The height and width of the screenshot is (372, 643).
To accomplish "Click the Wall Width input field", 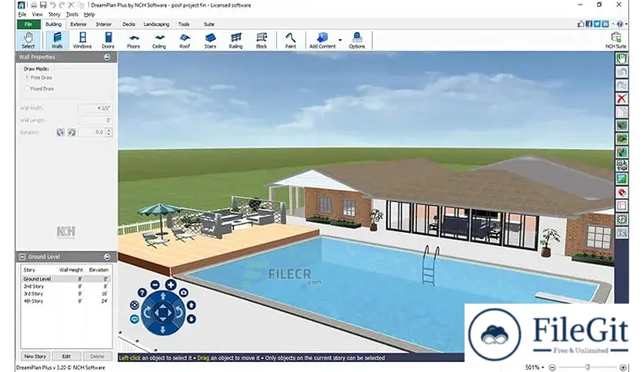I will pyautogui.click(x=95, y=108).
